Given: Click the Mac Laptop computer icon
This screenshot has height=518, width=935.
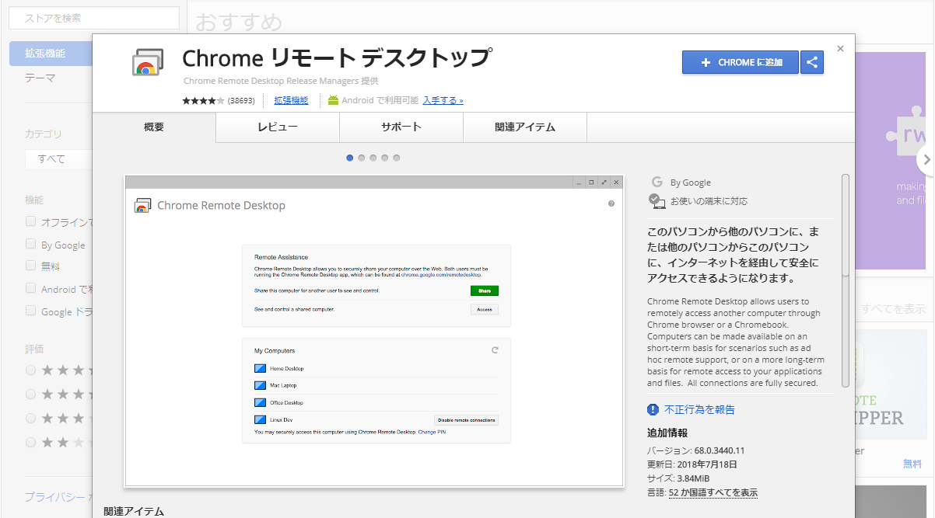Looking at the screenshot, I should coord(260,385).
